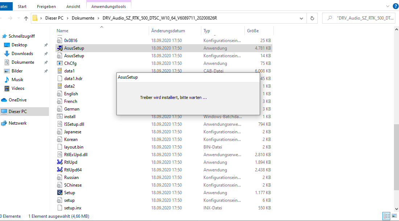Image resolution: width=399 pixels, height=221 pixels.
Task: Open Explorer help question mark
Action: click(396, 6)
